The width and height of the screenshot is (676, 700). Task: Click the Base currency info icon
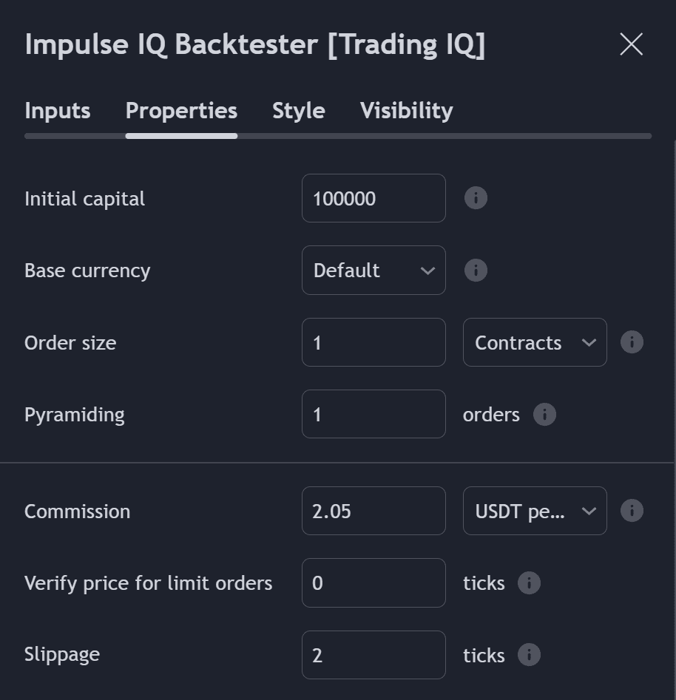[x=476, y=270]
